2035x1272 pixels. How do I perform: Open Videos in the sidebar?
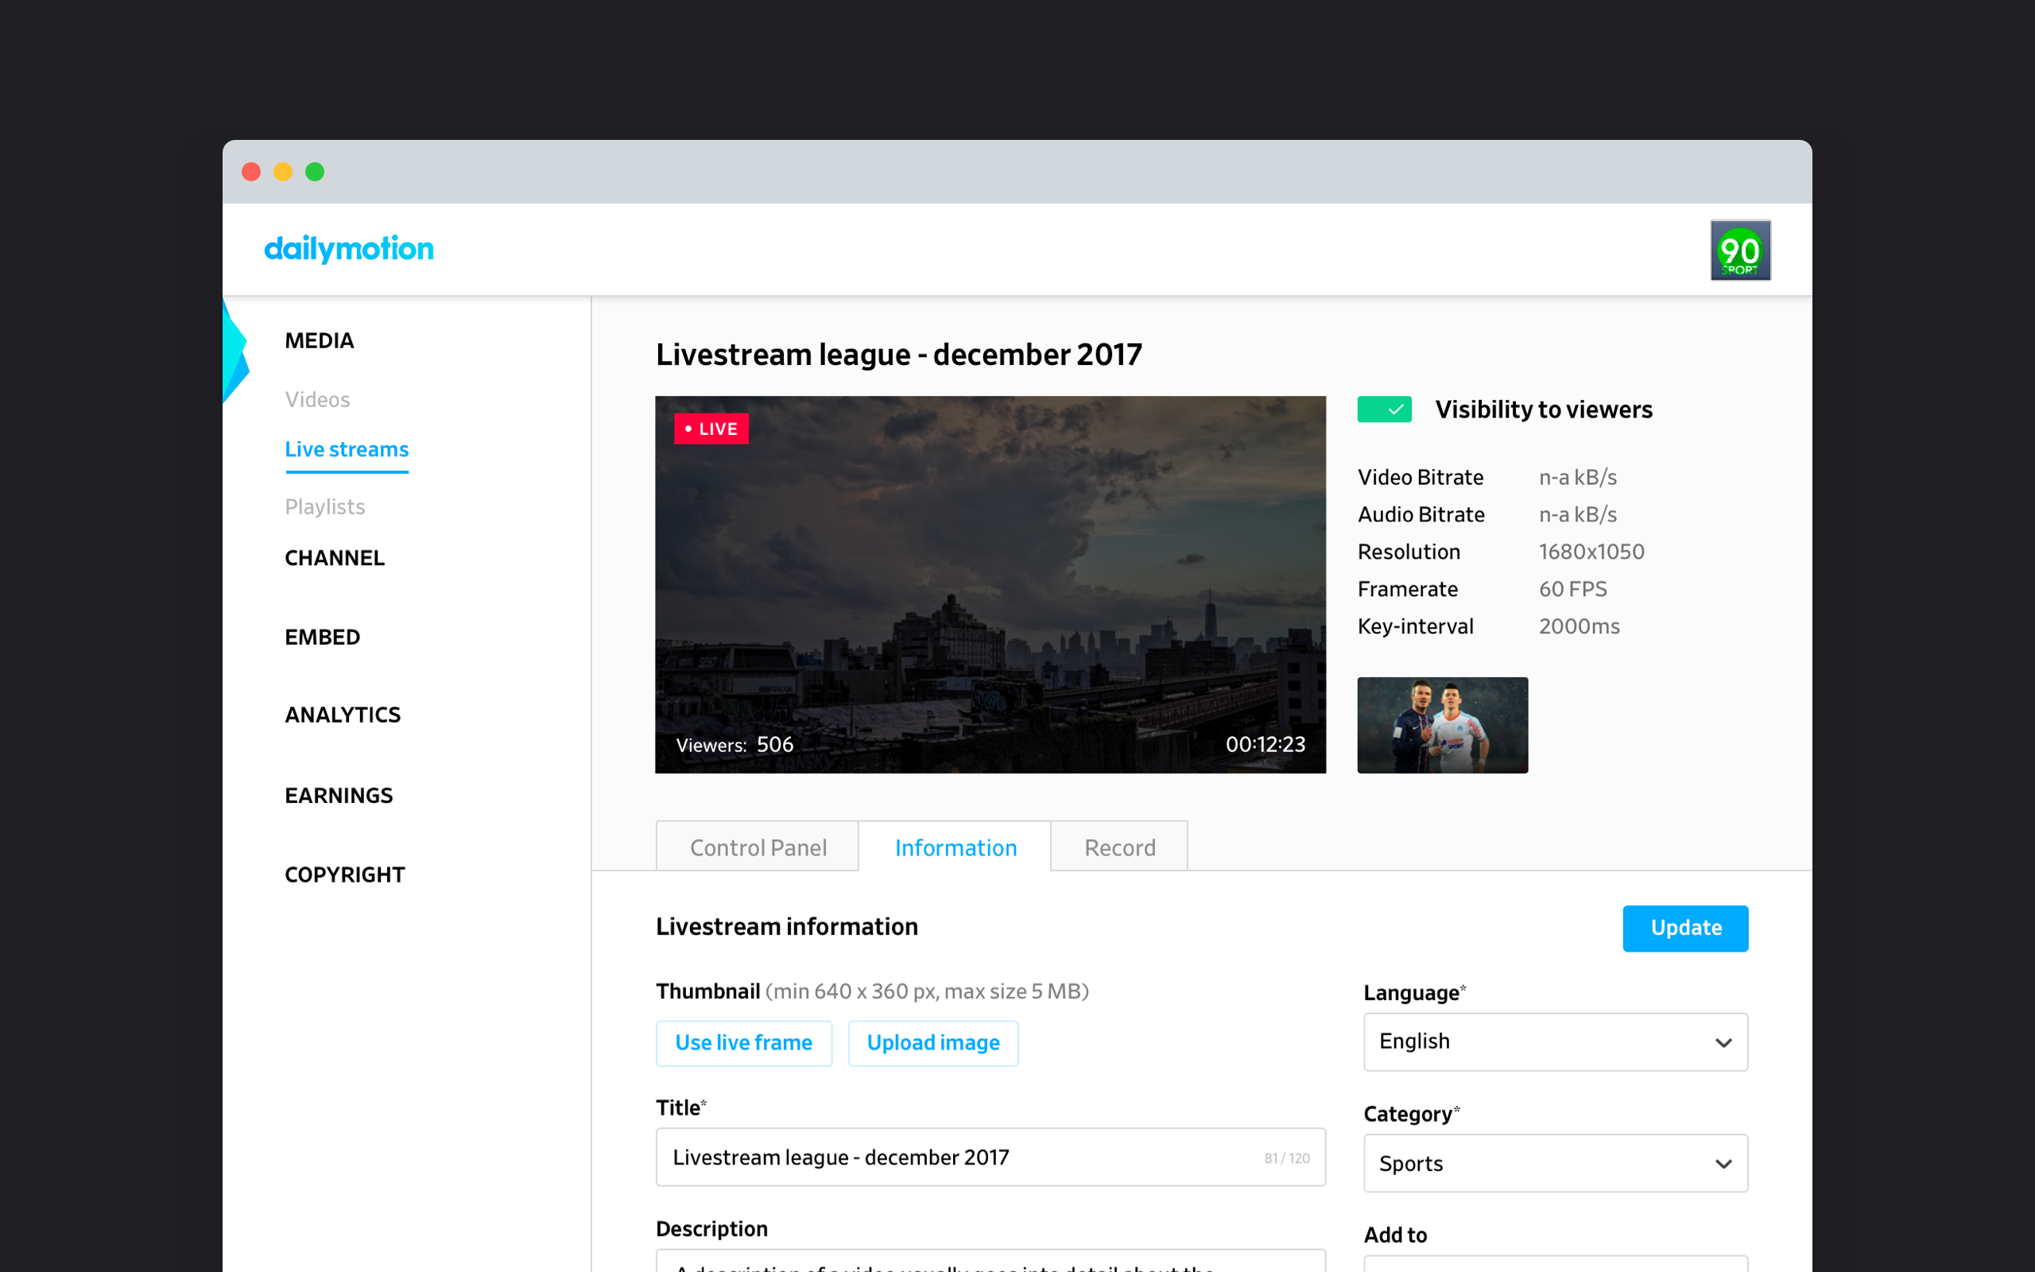(x=317, y=400)
